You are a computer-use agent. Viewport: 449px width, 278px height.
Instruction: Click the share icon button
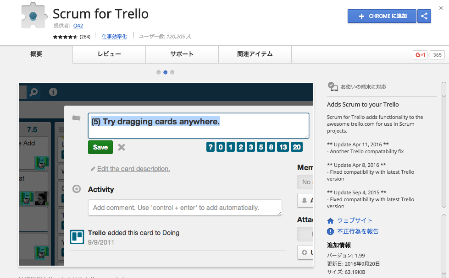click(424, 16)
